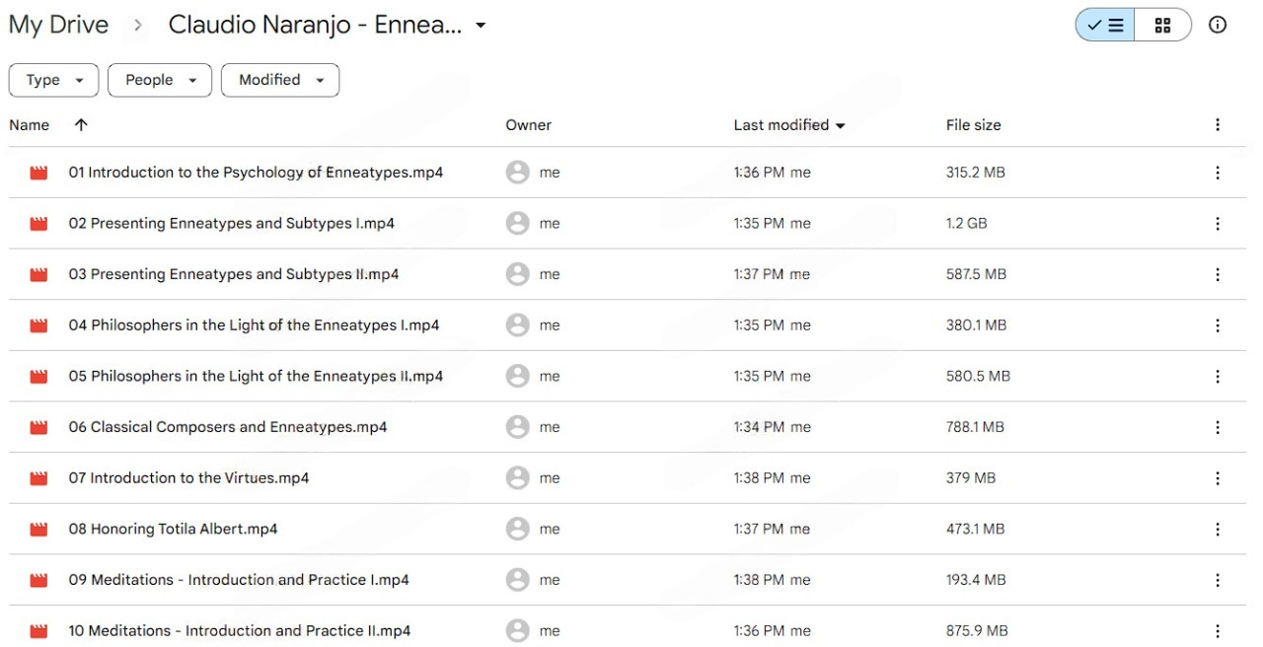Click video icon for 10 Meditations II file
Image resolution: width=1263 pixels, height=647 pixels.
click(38, 631)
